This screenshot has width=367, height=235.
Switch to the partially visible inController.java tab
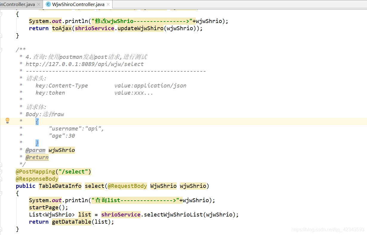tap(17, 4)
